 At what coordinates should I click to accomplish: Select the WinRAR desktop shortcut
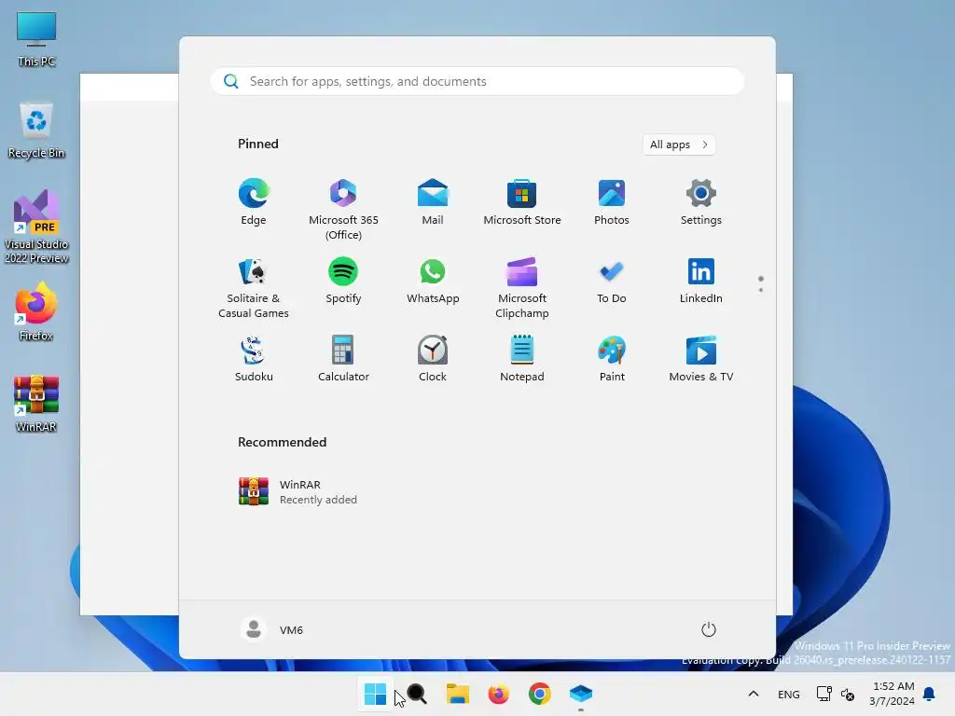click(36, 403)
